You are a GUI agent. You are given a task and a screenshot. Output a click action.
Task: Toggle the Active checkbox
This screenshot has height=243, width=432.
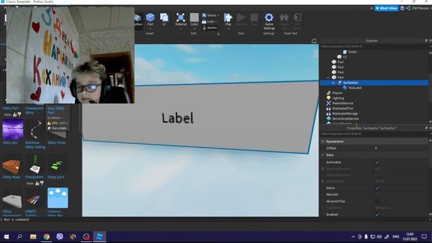(x=377, y=188)
